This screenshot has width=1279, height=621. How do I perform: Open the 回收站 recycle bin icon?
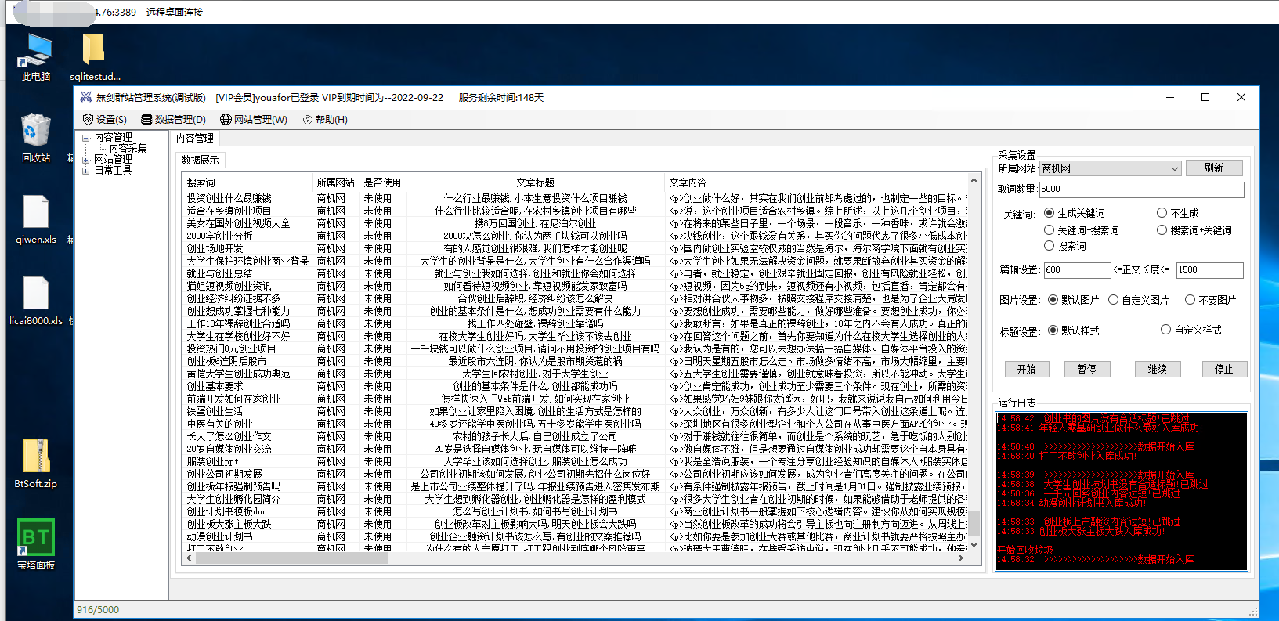point(36,138)
